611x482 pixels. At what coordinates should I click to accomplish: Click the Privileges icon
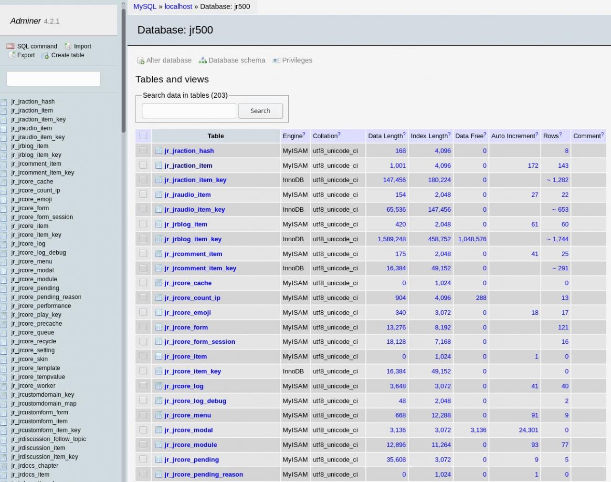point(276,61)
